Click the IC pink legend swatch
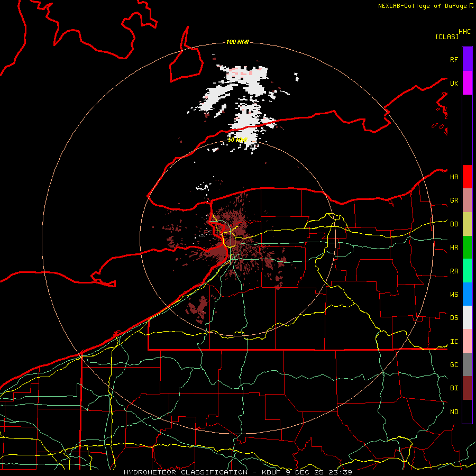 (467, 341)
